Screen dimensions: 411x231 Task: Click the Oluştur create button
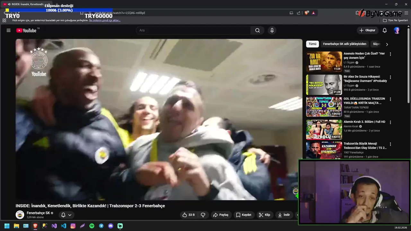[x=367, y=30]
